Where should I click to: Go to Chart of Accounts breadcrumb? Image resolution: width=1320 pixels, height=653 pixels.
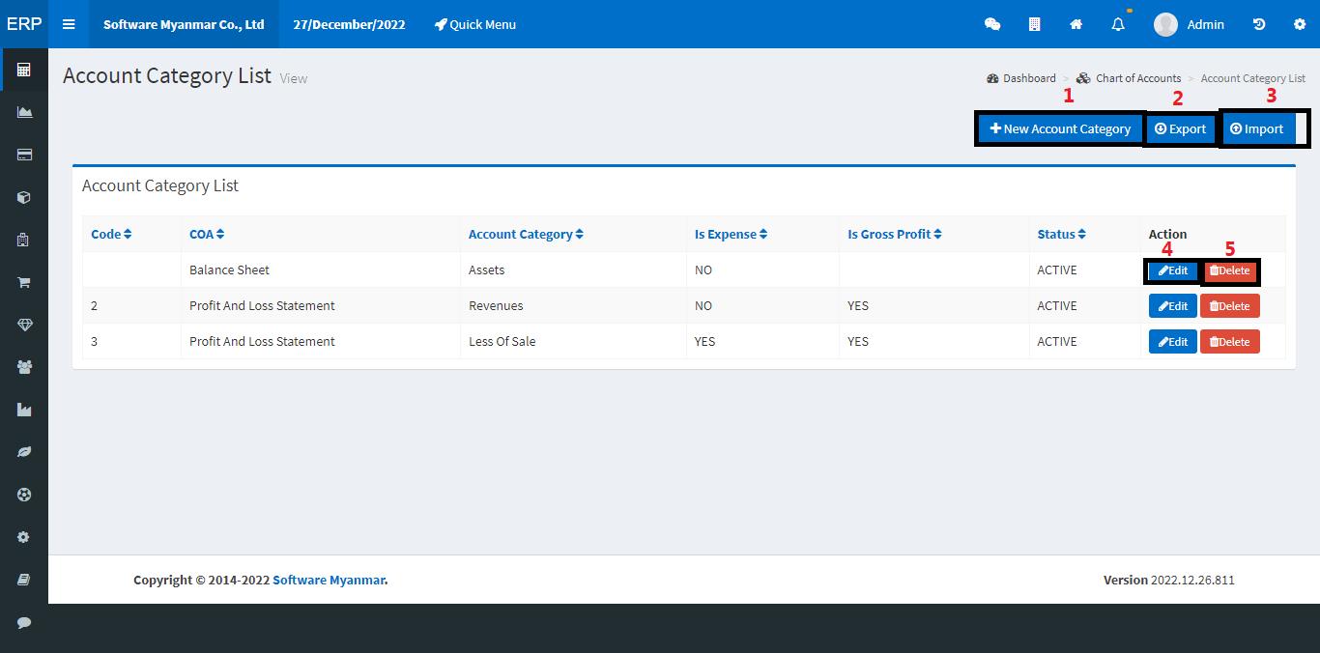point(1129,78)
